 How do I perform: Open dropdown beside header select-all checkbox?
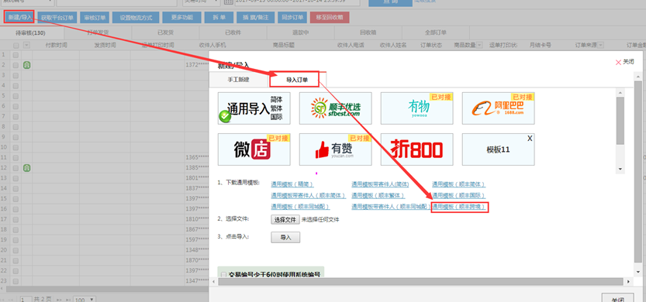coord(27,45)
